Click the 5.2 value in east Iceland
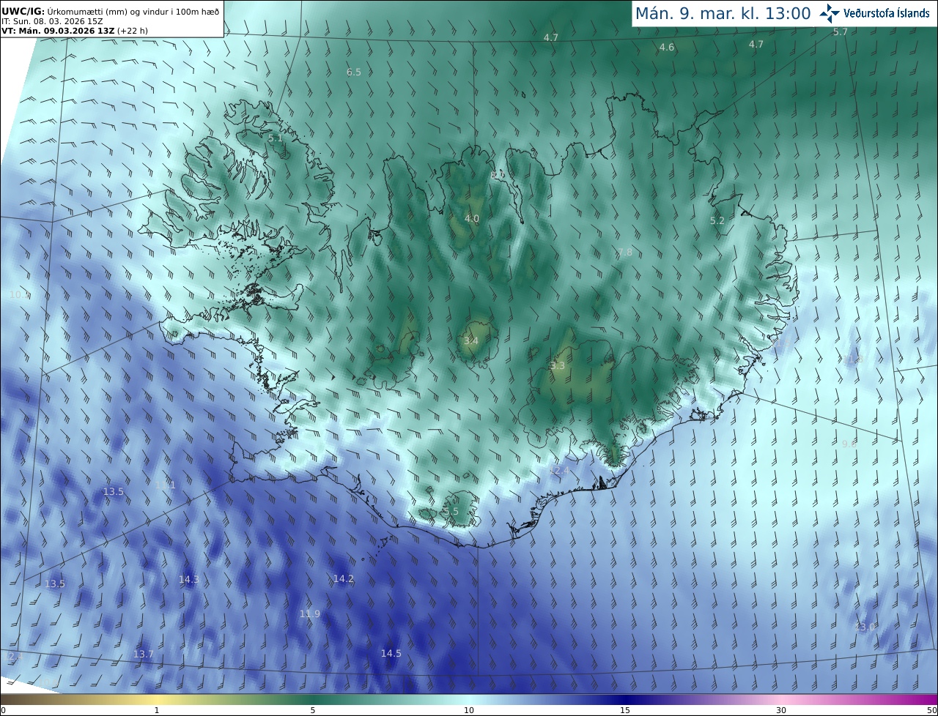 [717, 220]
